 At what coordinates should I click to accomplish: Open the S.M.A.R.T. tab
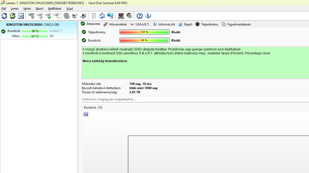point(140,24)
